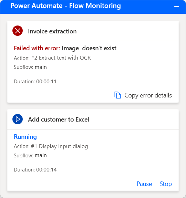Click the red failed status icon
186x198 pixels.
point(18,31)
